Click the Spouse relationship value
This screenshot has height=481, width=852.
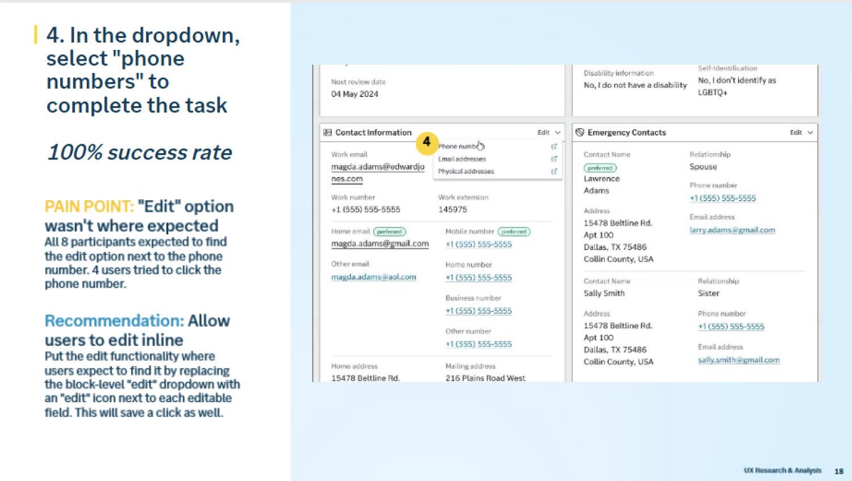tap(703, 167)
